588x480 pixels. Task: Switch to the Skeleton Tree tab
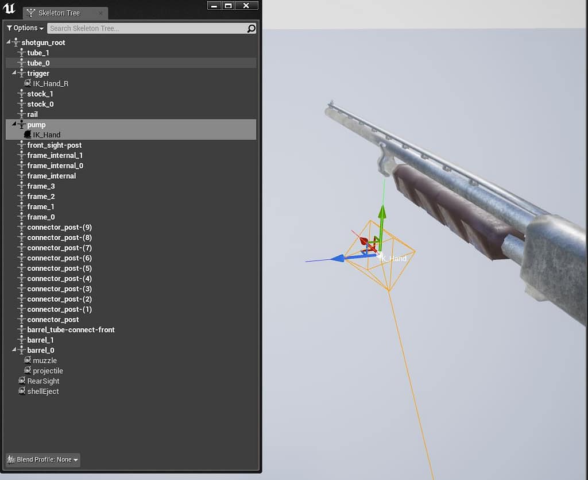pos(65,13)
